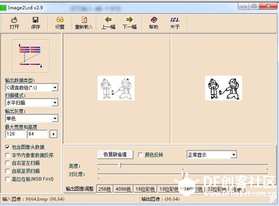Click the arrow button beside max size fields
The width and height of the screenshot is (279, 206).
[54, 134]
